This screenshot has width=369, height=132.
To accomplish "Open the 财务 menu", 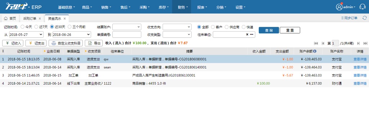I will (x=181, y=7).
